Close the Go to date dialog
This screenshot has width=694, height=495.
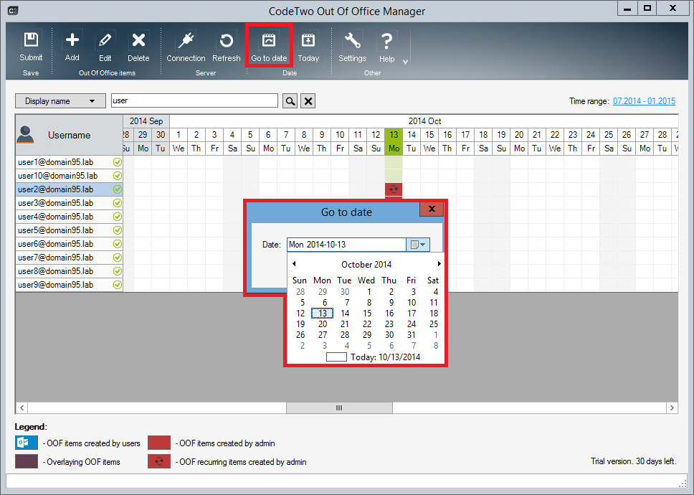tap(432, 209)
